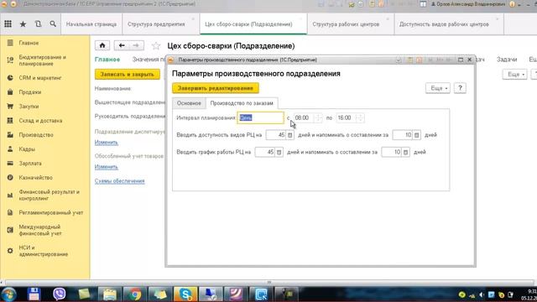537x302 pixels.
Task: Click Кадры sidebar icon
Action: click(10, 149)
